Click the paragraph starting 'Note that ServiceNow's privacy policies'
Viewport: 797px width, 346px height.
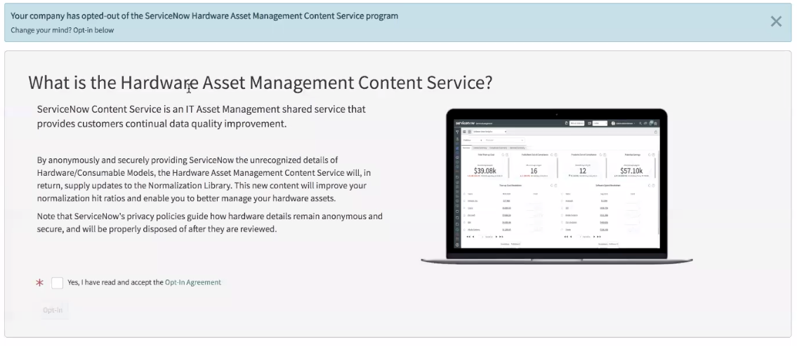click(209, 223)
